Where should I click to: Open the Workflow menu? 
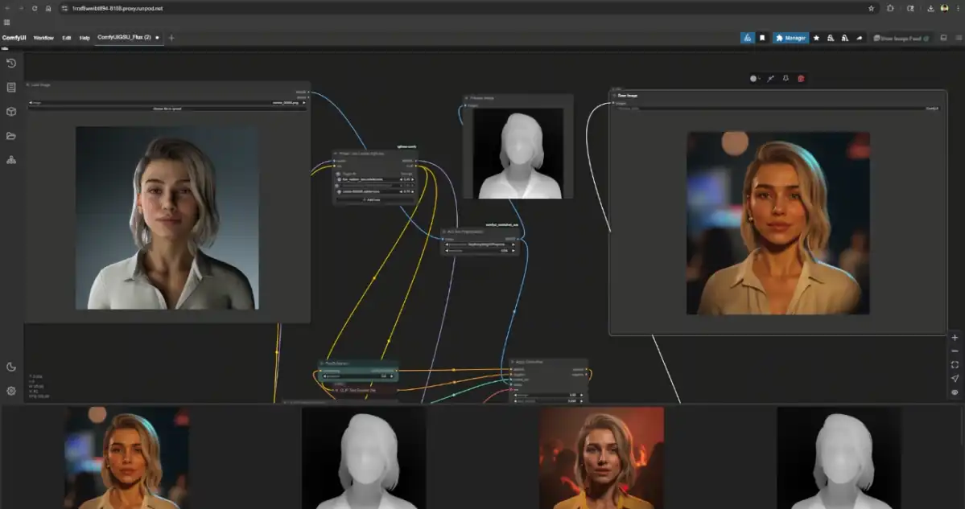43,38
